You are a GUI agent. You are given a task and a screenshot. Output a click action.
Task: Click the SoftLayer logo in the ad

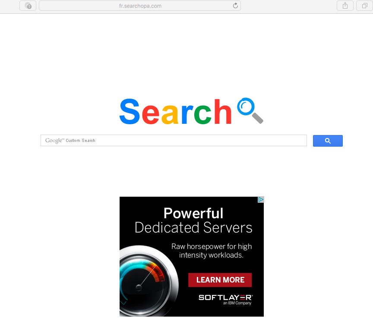(225, 297)
